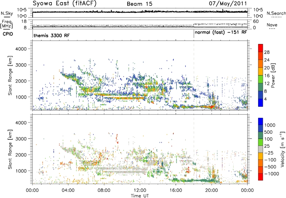
Task: Click the '28' Power scale value
Action: 267,52
